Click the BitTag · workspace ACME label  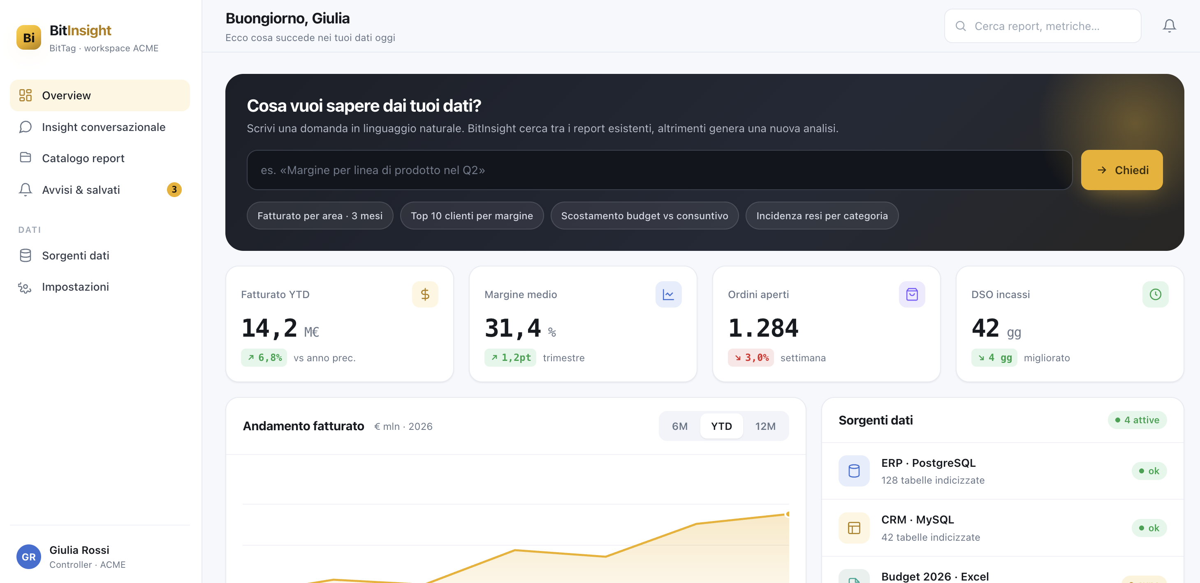(x=104, y=48)
